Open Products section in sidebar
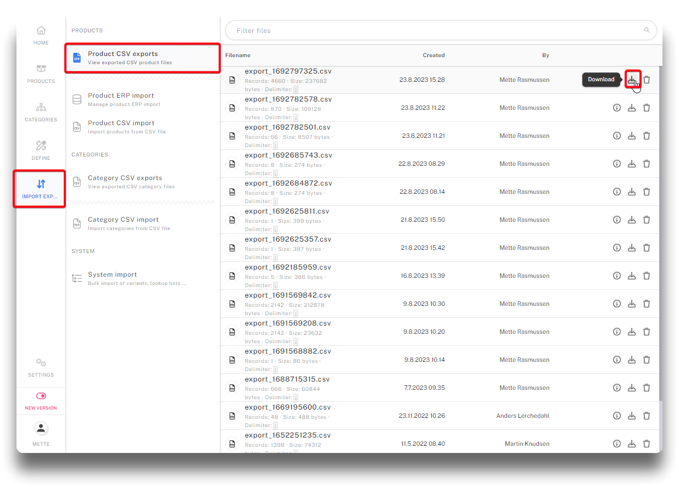Screen dimensions: 679x487 [41, 74]
